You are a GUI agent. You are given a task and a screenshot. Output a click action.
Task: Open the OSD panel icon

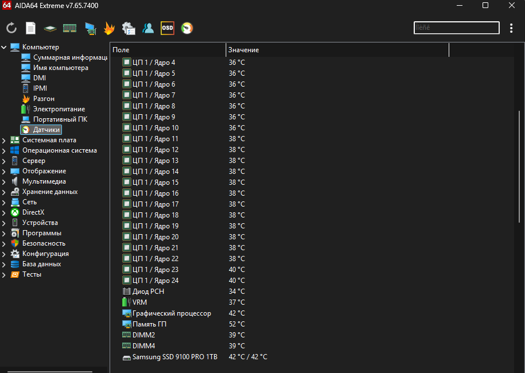168,28
